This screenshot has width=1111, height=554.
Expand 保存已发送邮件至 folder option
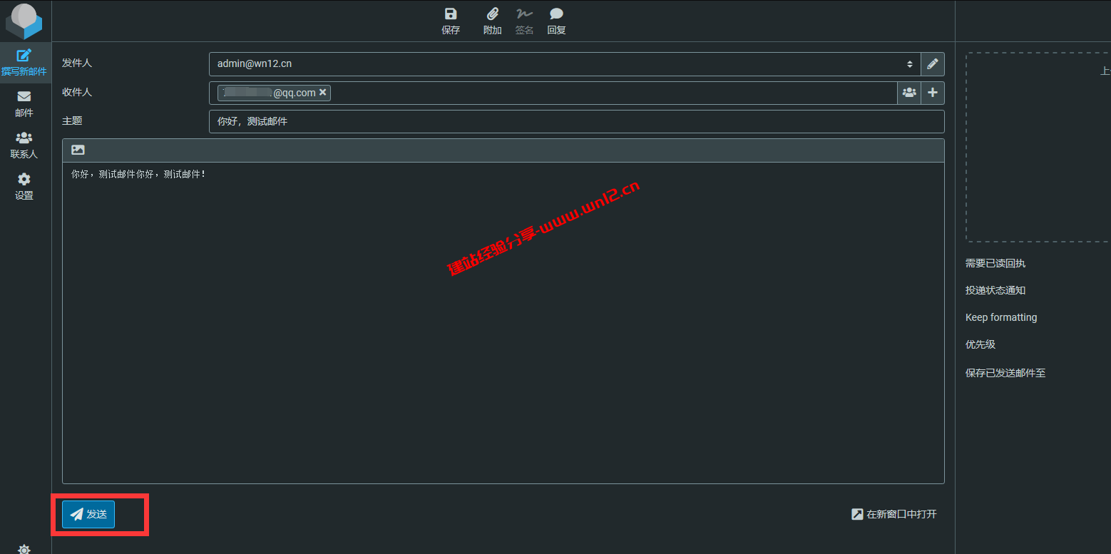(x=1005, y=372)
